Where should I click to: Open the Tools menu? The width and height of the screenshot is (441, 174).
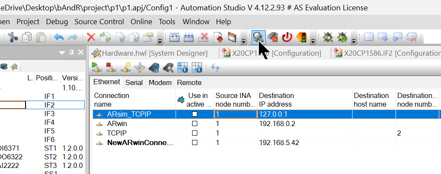(x=167, y=22)
